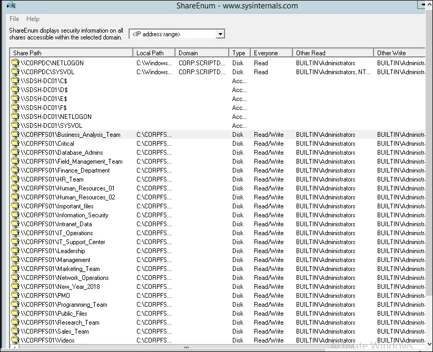Click folder icon for Marketing_Team share
The width and height of the screenshot is (433, 352).
[x=15, y=268]
